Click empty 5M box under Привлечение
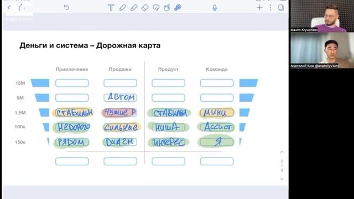Image resolution: width=354 pixels, height=199 pixels. pos(72,98)
